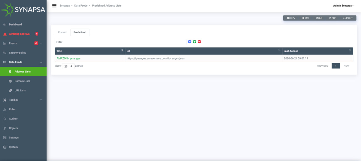The width and height of the screenshot is (361, 161).
Task: Open the Rules page
Action: click(12, 109)
